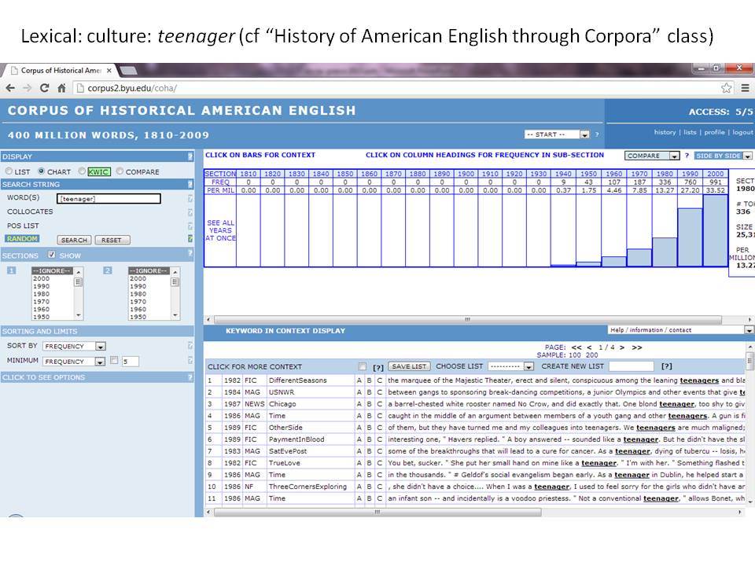Screen dimensions: 755x566
Task: Open the POS LIST option
Action: coord(23,226)
